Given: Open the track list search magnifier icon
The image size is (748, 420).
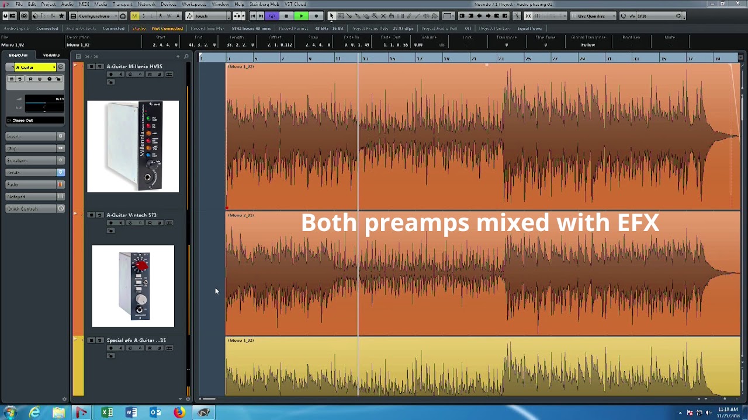Looking at the screenshot, I should coord(186,57).
